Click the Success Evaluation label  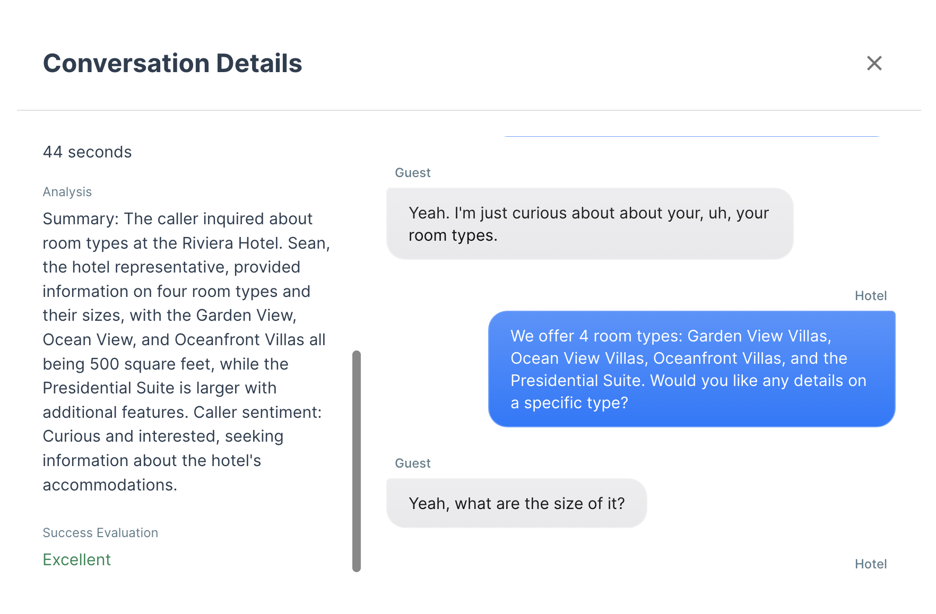(x=100, y=533)
